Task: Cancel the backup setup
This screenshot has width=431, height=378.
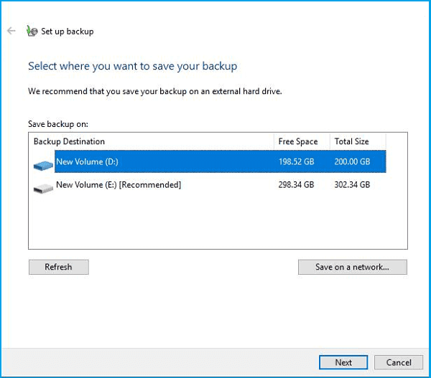Action: 399,362
